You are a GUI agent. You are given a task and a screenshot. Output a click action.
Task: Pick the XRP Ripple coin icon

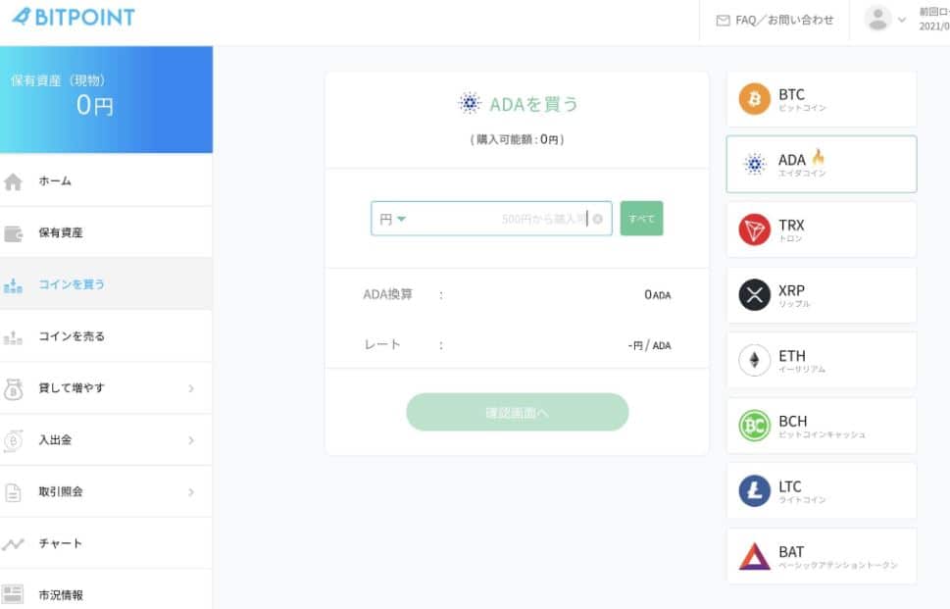(x=754, y=295)
